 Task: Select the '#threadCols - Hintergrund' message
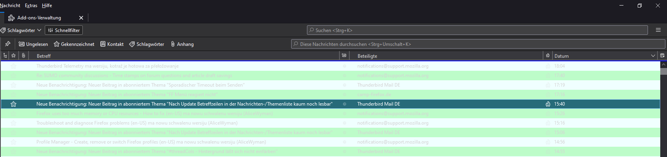[330, 151]
